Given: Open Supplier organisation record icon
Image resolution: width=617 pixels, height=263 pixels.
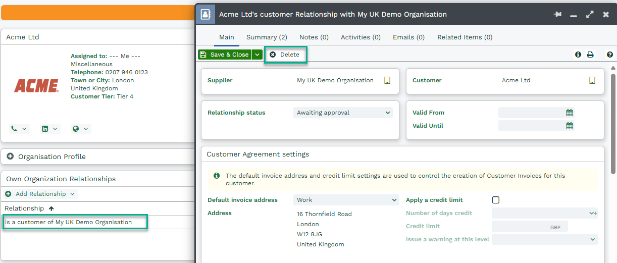Looking at the screenshot, I should [387, 80].
